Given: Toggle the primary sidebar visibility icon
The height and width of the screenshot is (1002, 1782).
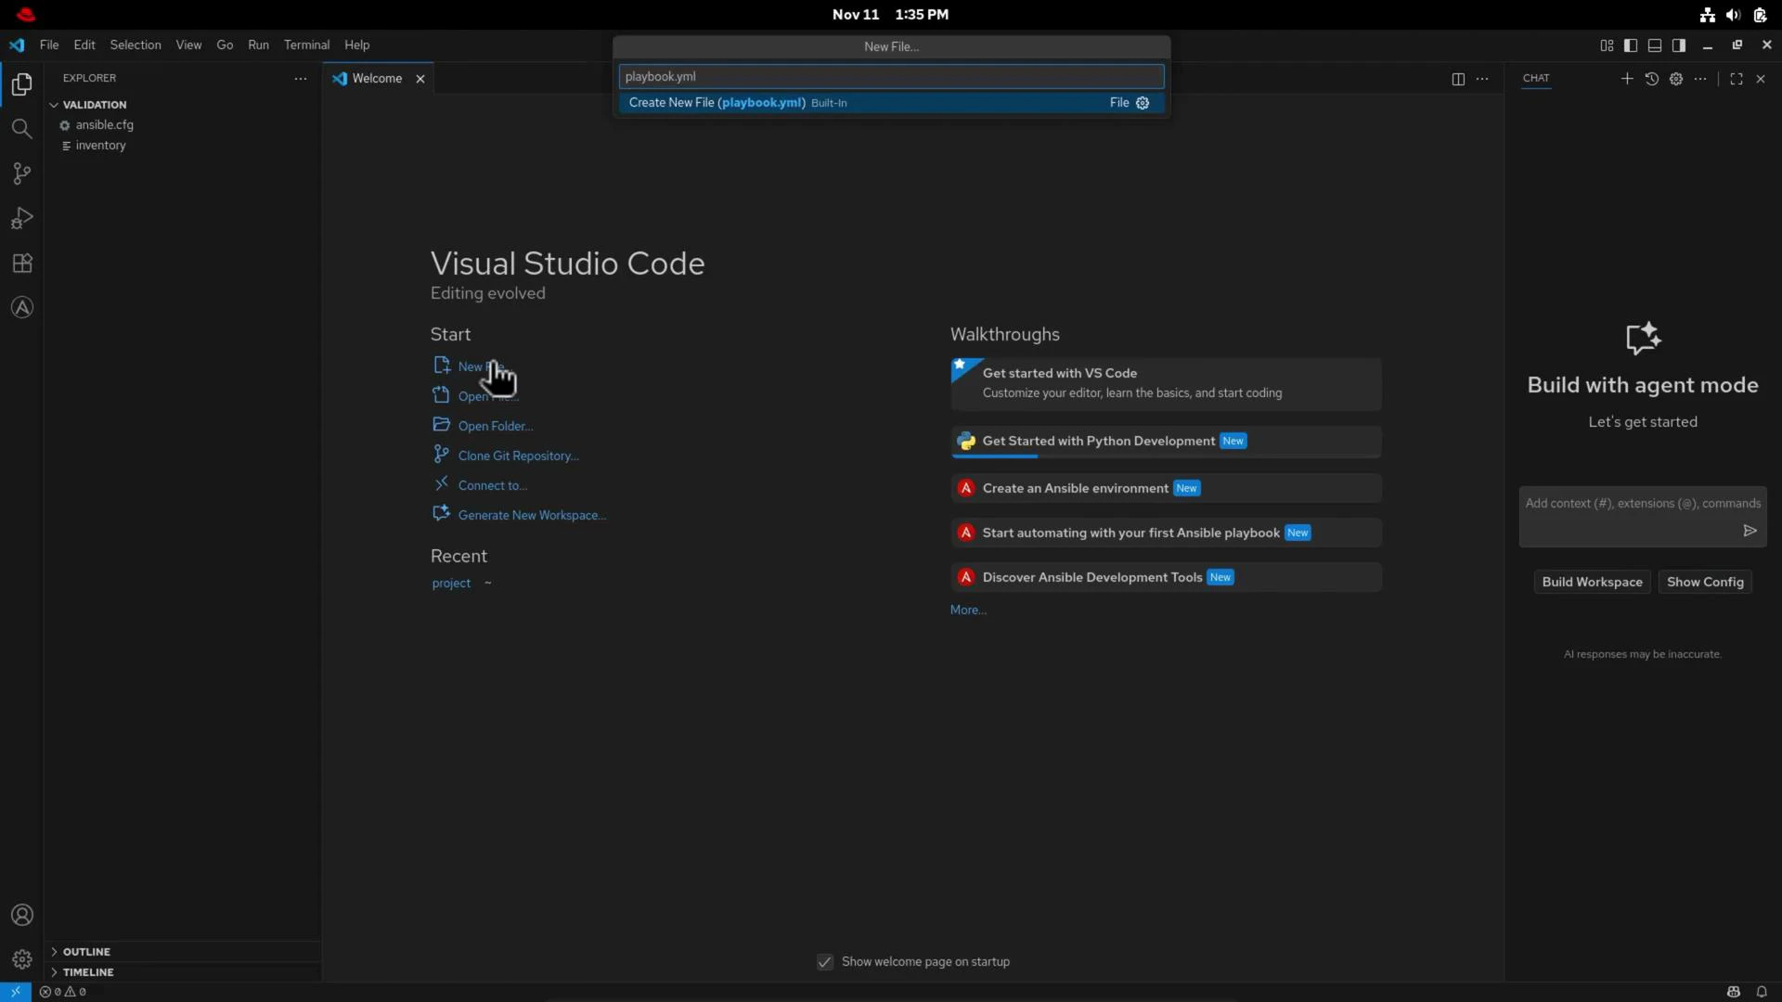Looking at the screenshot, I should point(1631,45).
